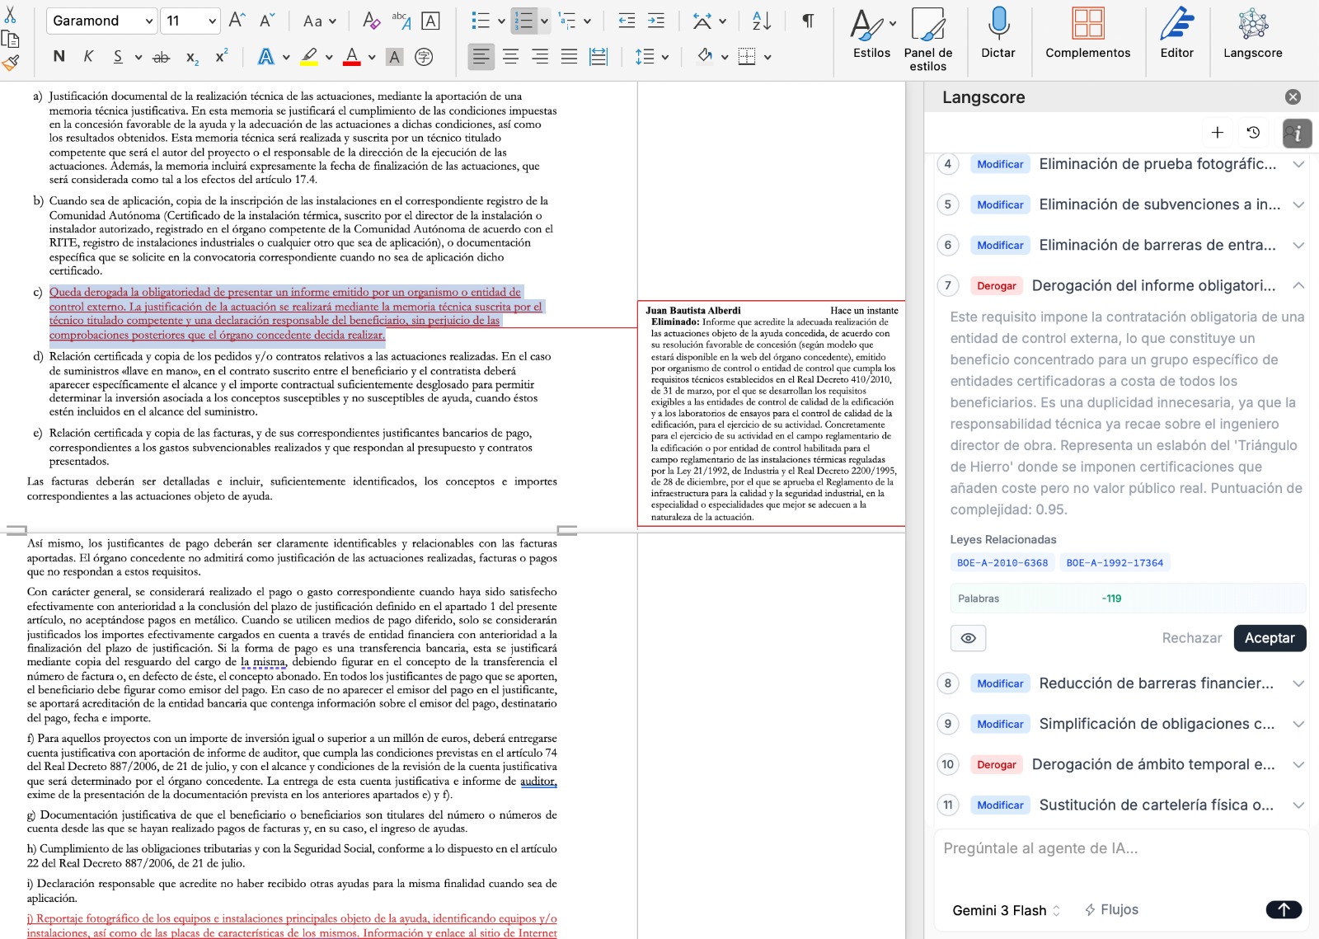This screenshot has width=1319, height=939.
Task: Select the Format Painter brush icon
Action: tap(12, 62)
